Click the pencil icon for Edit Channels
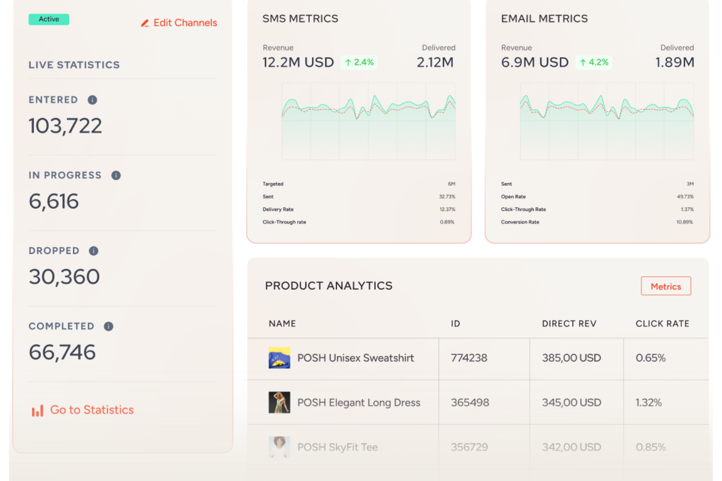 (x=145, y=23)
